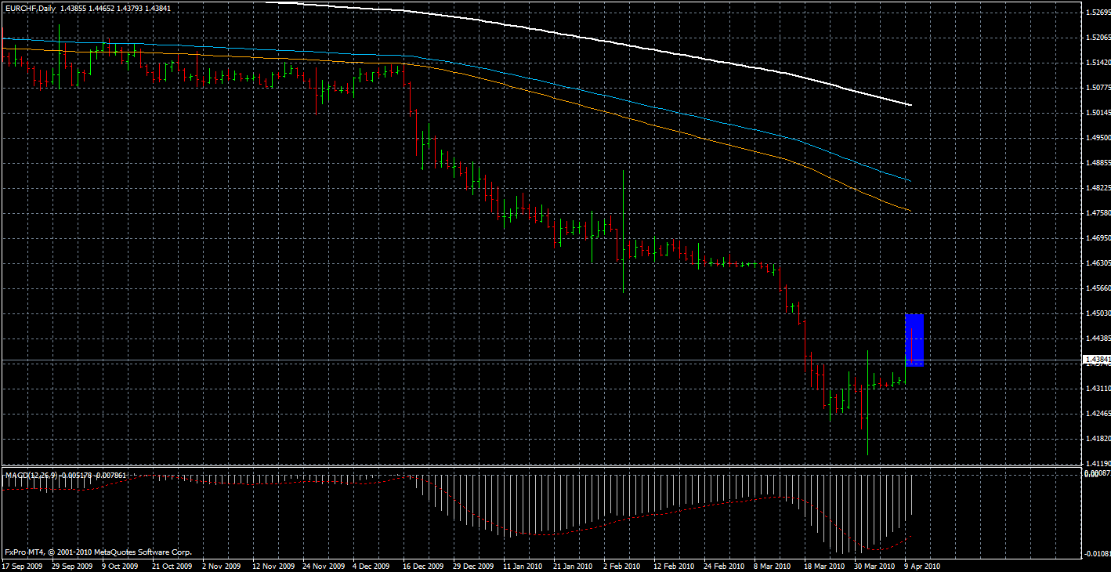Image resolution: width=1111 pixels, height=572 pixels.
Task: Click the '21 Oct 2009' date label
Action: pos(172,566)
